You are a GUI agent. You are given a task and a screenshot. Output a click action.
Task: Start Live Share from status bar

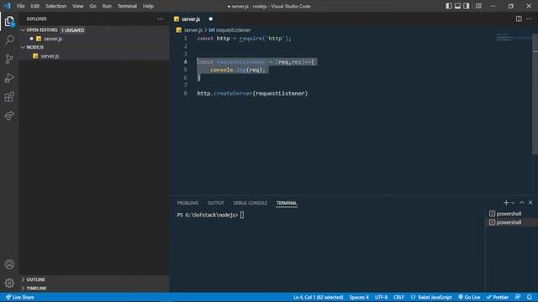(x=20, y=297)
